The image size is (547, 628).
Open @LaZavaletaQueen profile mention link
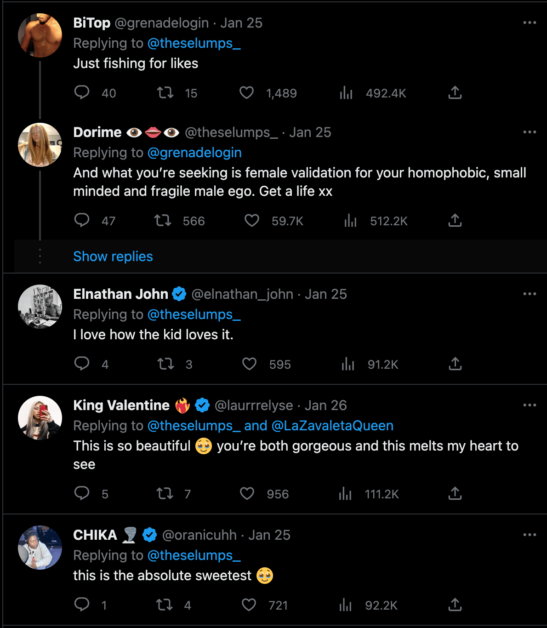[x=332, y=426]
